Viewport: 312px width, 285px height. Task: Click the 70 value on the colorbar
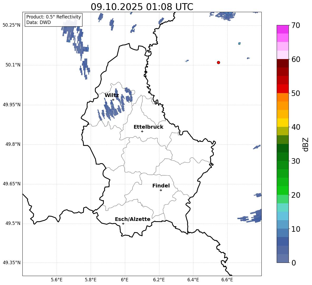(296, 25)
